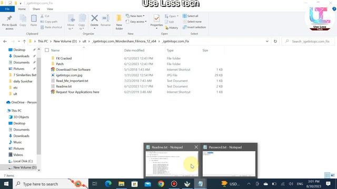Select the Patch folder
Image resolution: width=337 pixels, height=189 pixels.
click(60, 64)
